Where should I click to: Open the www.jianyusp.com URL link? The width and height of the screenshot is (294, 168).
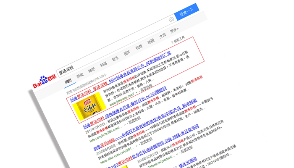pos(122,99)
